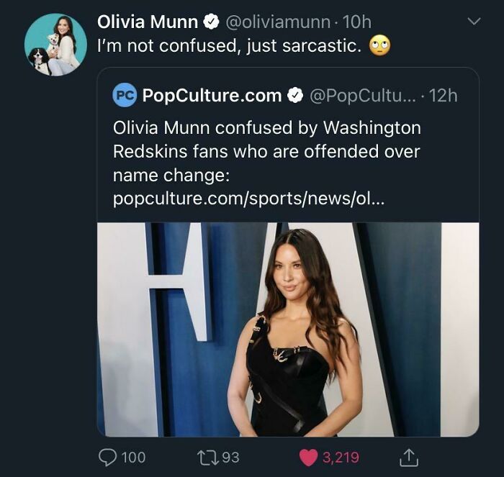Unlike the tweet via the heart icon
This screenshot has width=504, height=477.
(308, 457)
